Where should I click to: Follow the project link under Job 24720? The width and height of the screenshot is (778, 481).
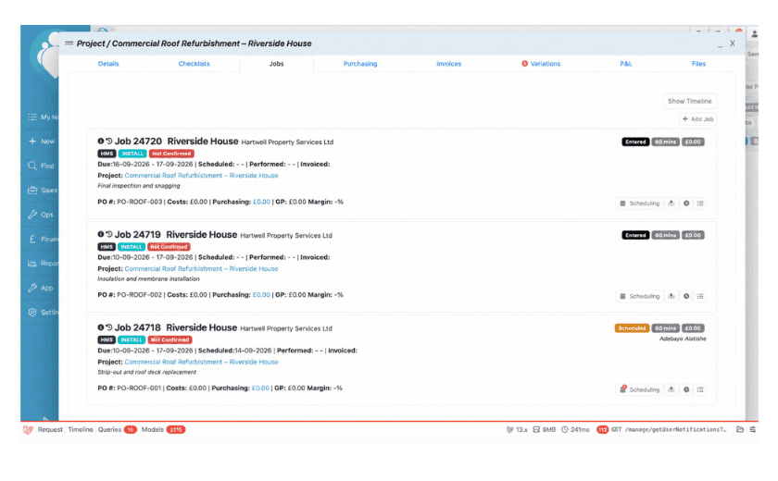click(x=201, y=176)
